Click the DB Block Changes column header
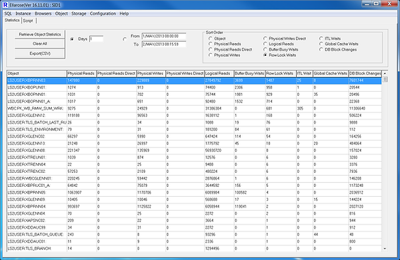400x260 pixels. point(365,74)
